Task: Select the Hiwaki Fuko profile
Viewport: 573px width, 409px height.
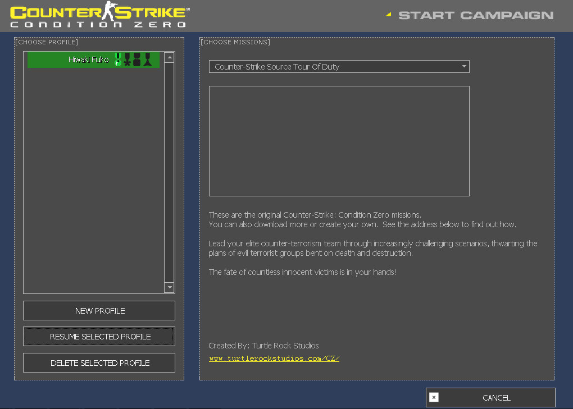Action: [93, 59]
